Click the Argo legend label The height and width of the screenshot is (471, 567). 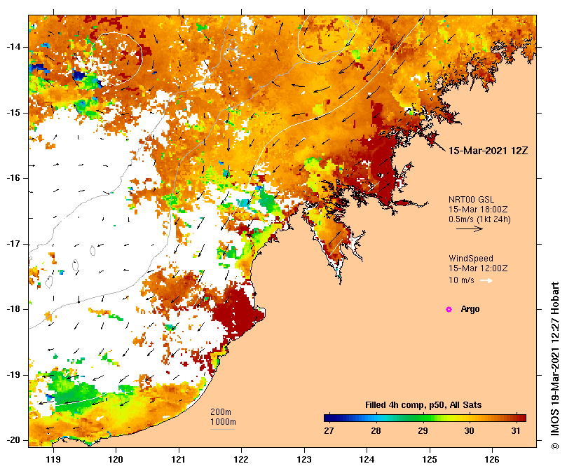tap(470, 309)
